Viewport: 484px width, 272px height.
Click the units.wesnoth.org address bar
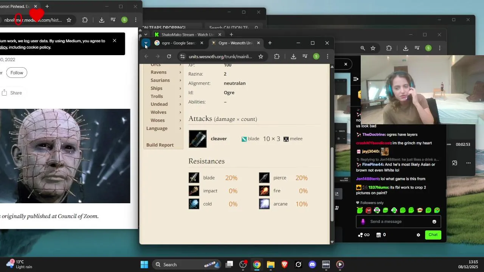(x=220, y=56)
